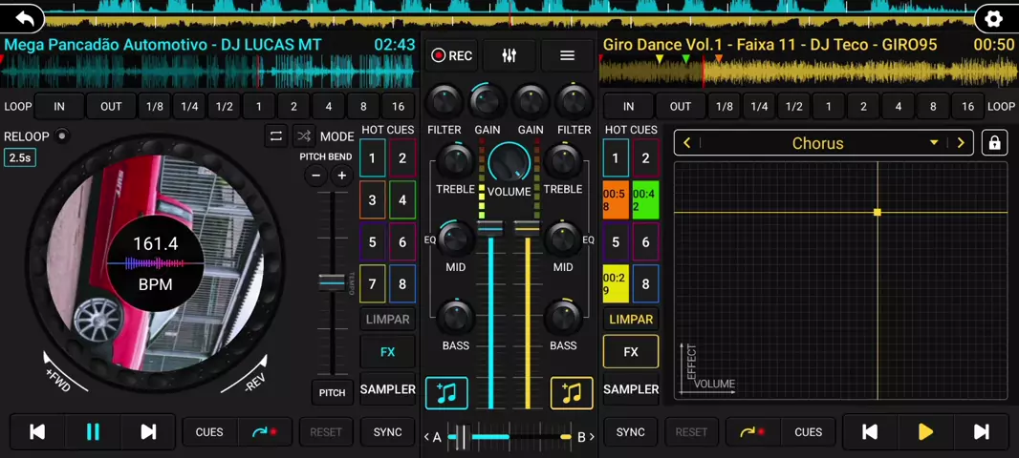Tap the back arrow icon
The image size is (1019, 458).
click(24, 18)
